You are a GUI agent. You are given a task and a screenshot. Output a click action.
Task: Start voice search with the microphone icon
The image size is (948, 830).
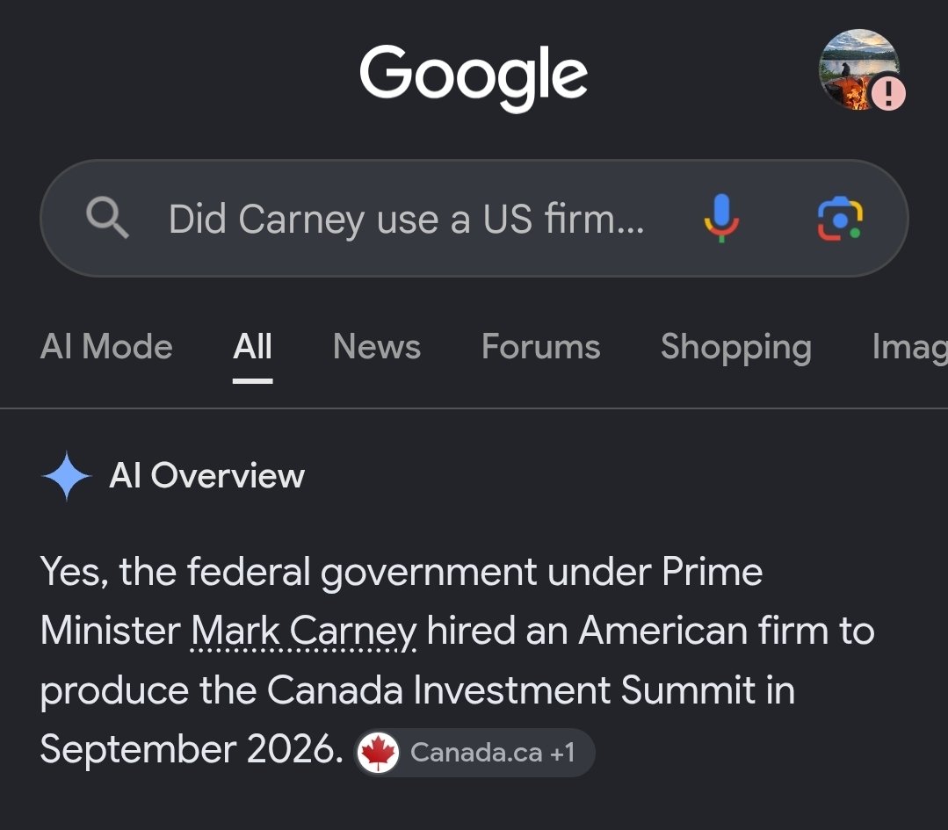[x=721, y=218]
